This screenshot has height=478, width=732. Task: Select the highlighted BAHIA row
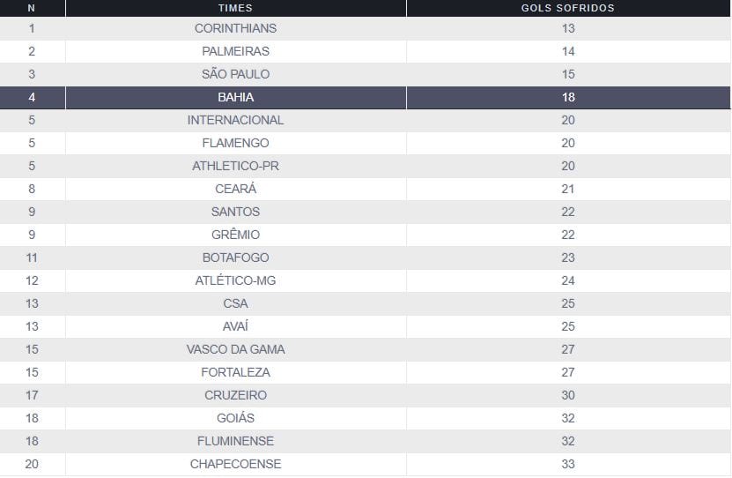pyautogui.click(x=235, y=97)
